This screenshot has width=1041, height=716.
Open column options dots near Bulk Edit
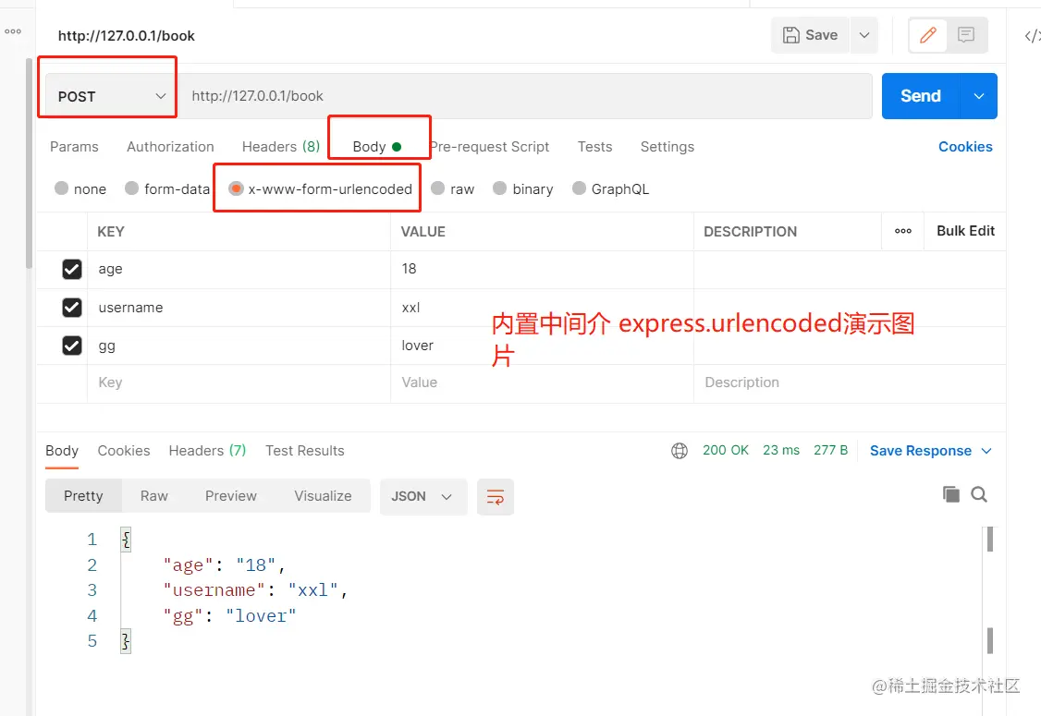(903, 231)
